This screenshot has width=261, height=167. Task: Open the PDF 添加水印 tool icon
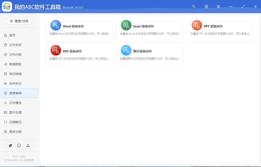[x=56, y=50]
